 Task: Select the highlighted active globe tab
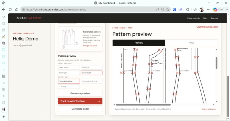(4, 43)
